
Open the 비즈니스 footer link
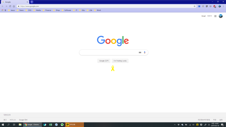[13, 120]
